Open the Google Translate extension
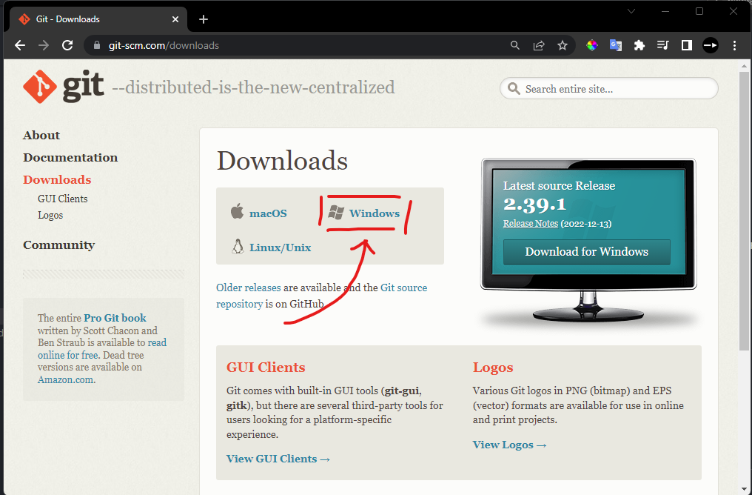 point(615,45)
